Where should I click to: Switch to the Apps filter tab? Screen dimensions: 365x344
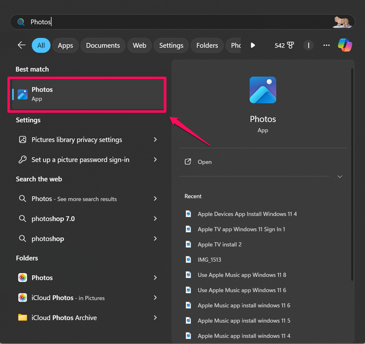click(x=65, y=45)
